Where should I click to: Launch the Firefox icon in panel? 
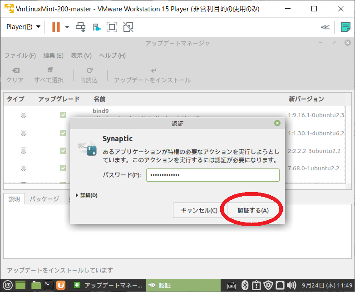[61, 286]
